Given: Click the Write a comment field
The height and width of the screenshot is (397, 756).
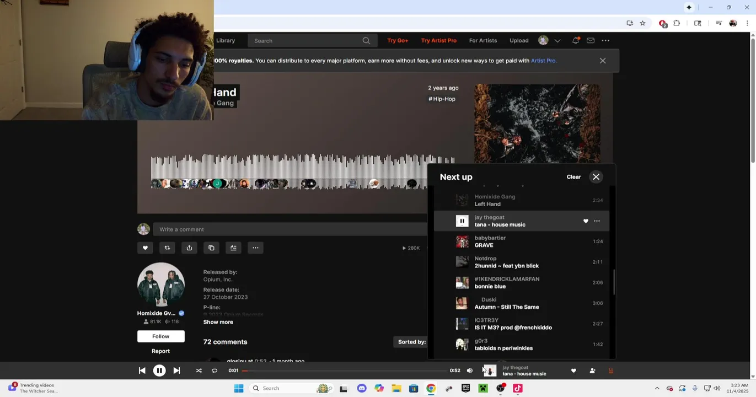Looking at the screenshot, I should [x=291, y=229].
